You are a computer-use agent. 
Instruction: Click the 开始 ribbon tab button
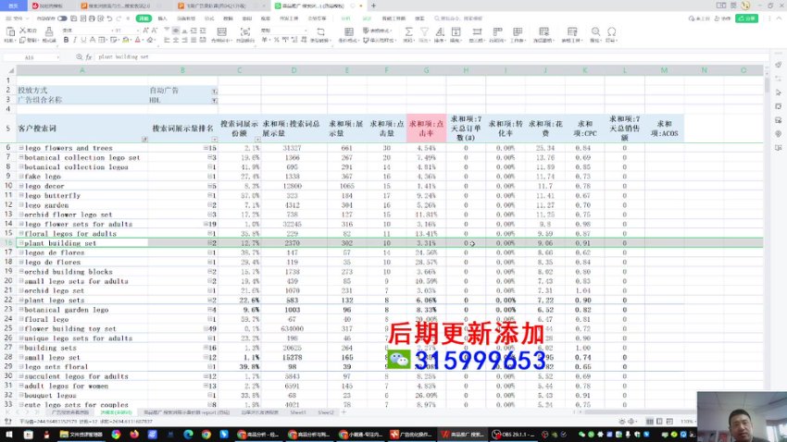[142, 18]
